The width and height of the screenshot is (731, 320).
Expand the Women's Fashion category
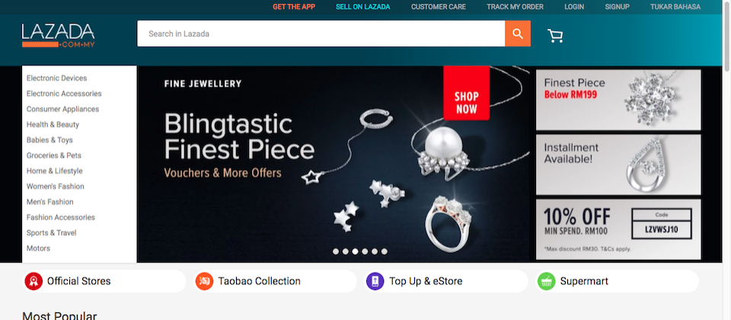tap(56, 186)
